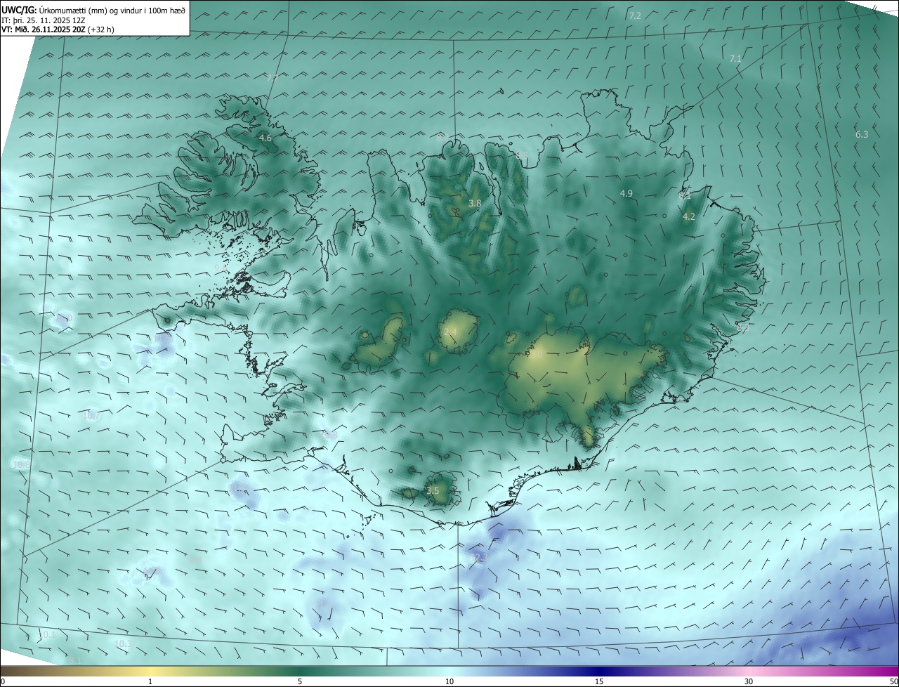Click the color scale tick labeled 1
Viewport: 899px width, 687px height.
150,681
